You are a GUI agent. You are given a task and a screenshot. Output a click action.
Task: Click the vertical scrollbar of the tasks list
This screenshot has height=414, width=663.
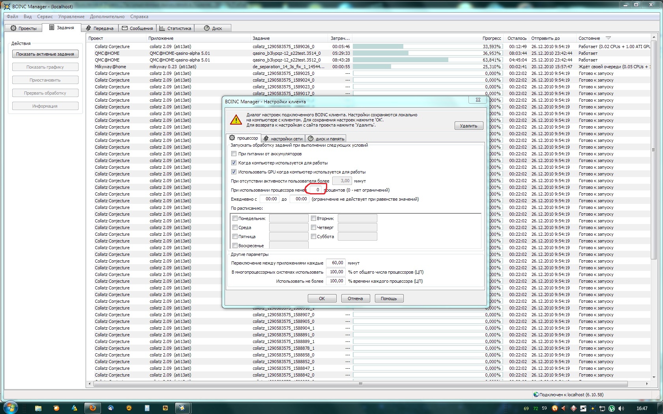click(654, 150)
